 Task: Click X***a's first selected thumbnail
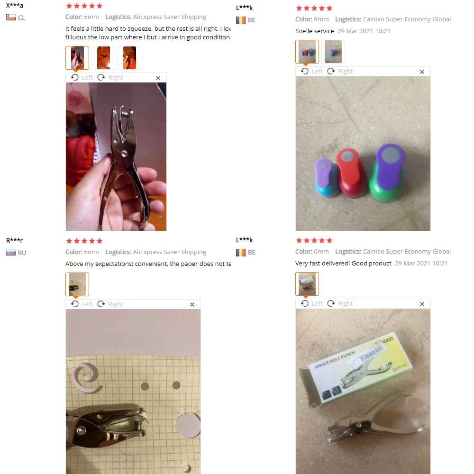(77, 58)
